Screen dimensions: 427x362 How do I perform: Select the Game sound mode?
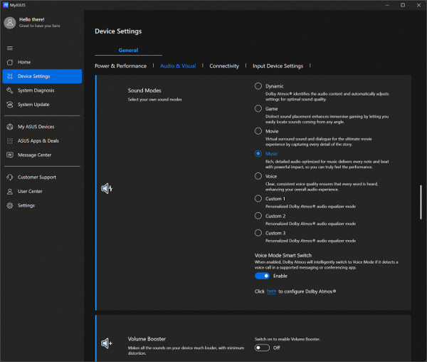[258, 109]
